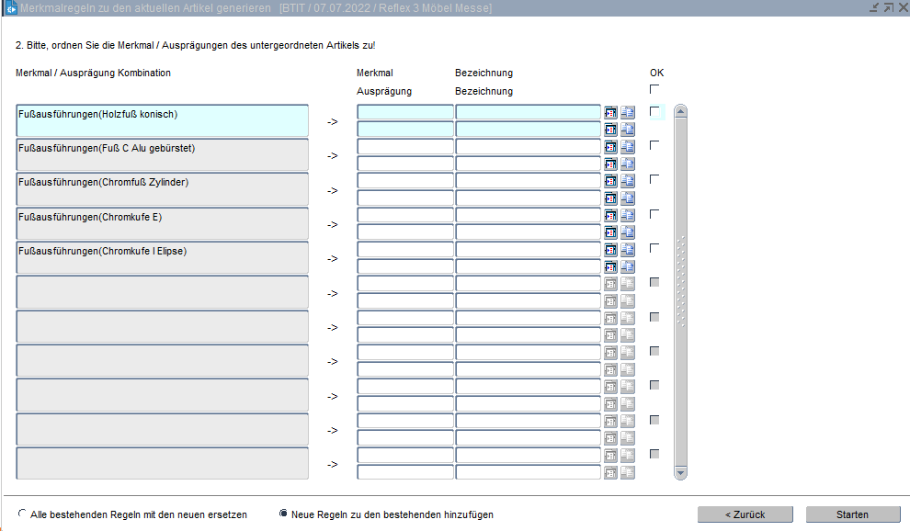The width and height of the screenshot is (910, 531).
Task: Open value list for Chromkufe I Elipse Ausprägung
Action: [x=610, y=266]
